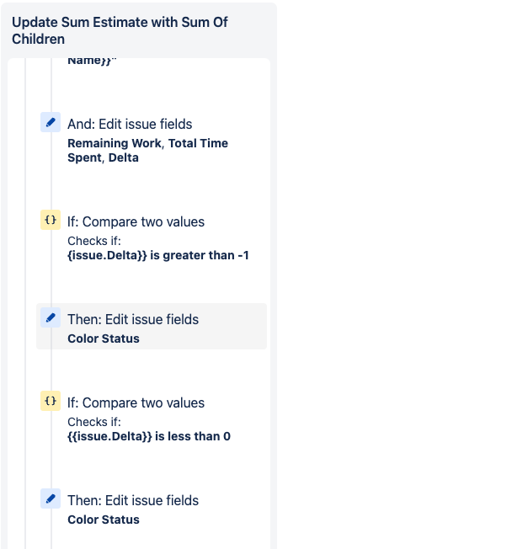Open the If: Compare two values above greater than -1
The width and height of the screenshot is (528, 549).
[136, 222]
